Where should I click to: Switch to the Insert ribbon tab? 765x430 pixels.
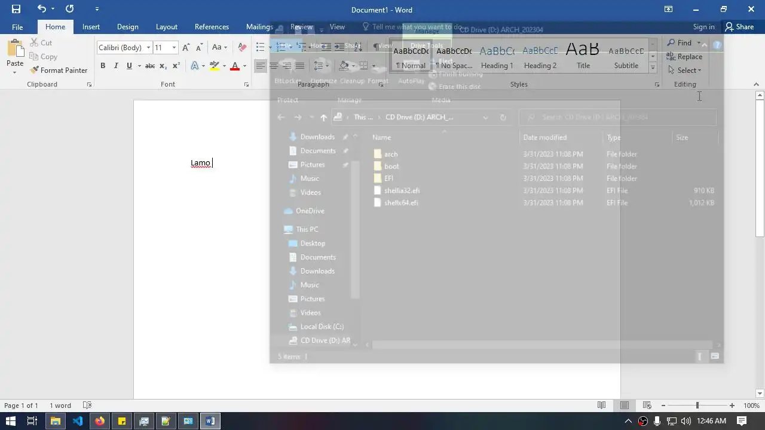(91, 27)
